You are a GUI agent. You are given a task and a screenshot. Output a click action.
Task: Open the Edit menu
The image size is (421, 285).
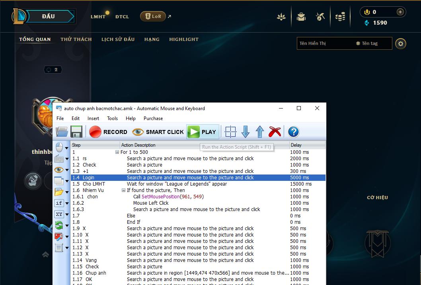click(76, 118)
